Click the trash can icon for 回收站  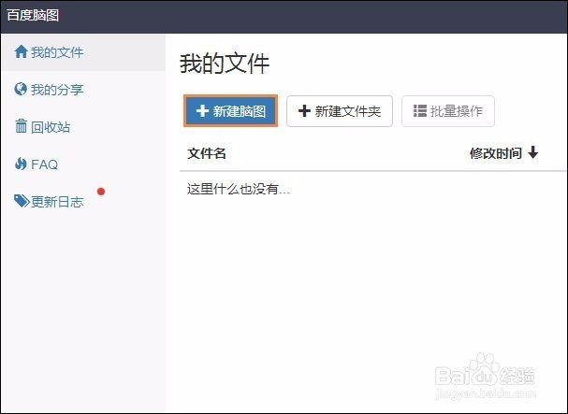21,126
